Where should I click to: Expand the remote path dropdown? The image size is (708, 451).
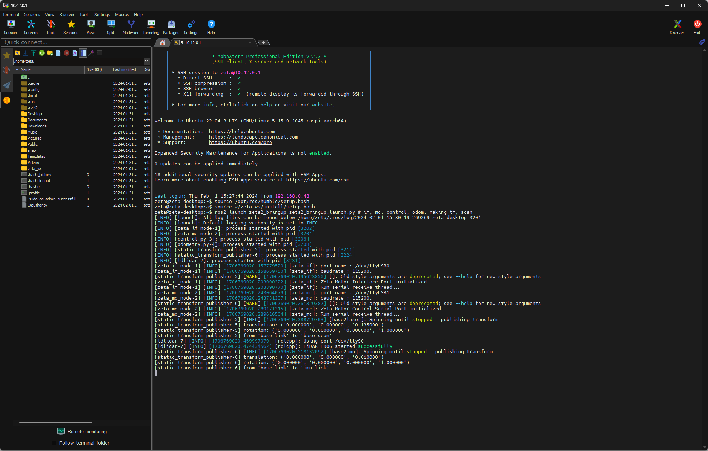click(146, 61)
